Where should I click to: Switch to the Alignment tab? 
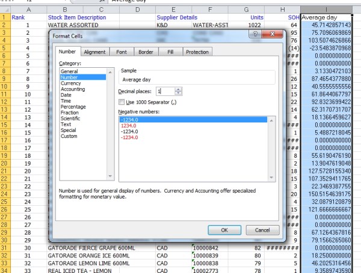[94, 52]
